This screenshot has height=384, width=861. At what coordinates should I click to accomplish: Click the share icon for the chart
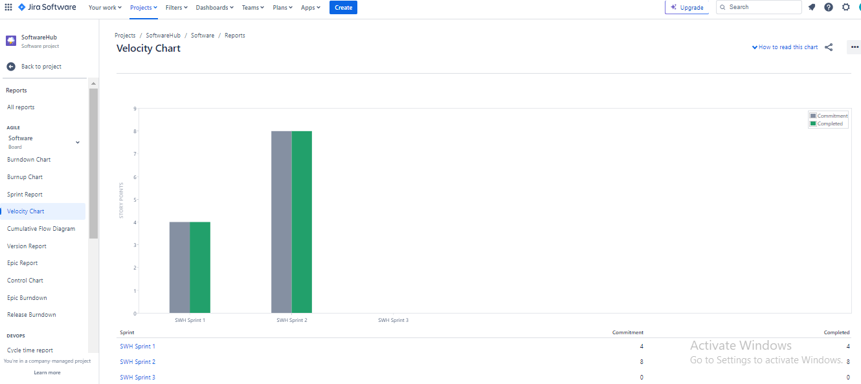pos(829,47)
